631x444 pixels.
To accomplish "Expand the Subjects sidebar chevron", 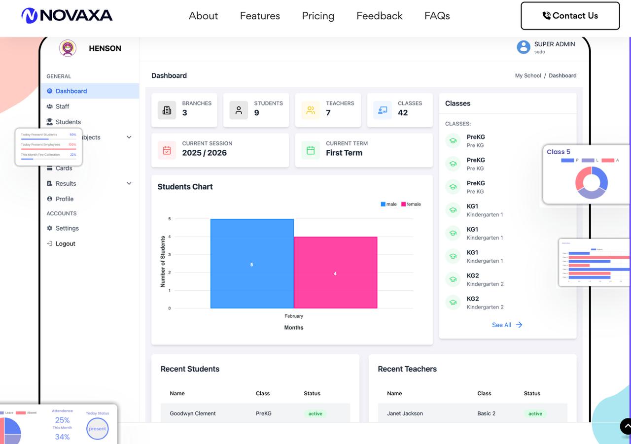I will (129, 137).
